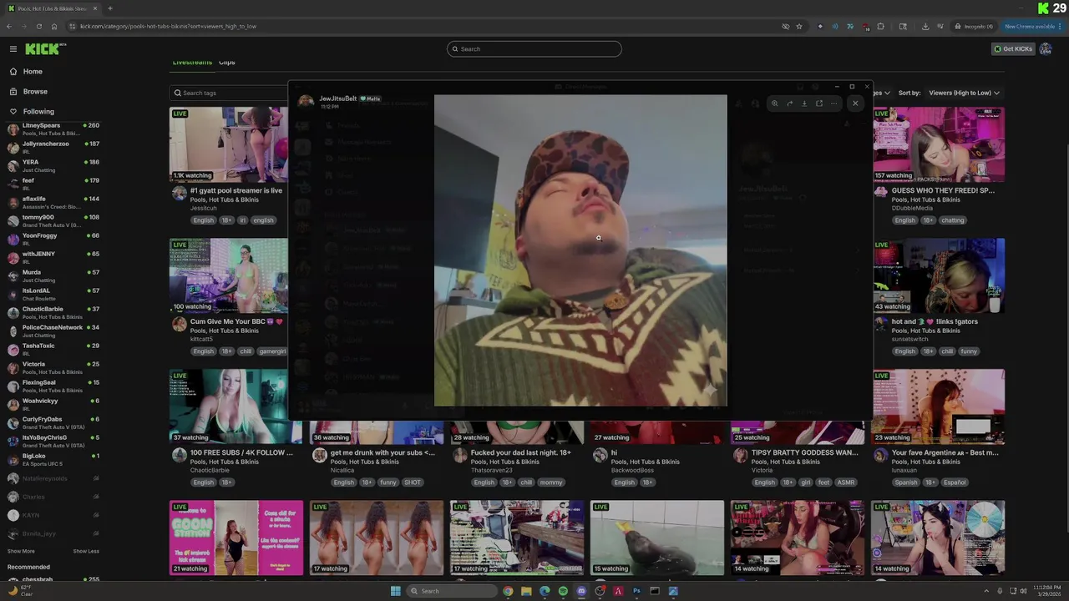Viewport: 1069px width, 601px height.
Task: Open a new browser tab
Action: pos(109,8)
